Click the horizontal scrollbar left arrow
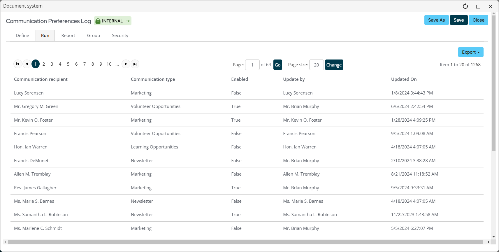The width and height of the screenshot is (499, 252). (x=5, y=242)
